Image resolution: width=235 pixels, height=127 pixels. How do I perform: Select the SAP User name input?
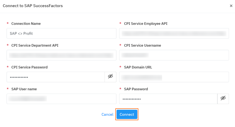point(61,99)
